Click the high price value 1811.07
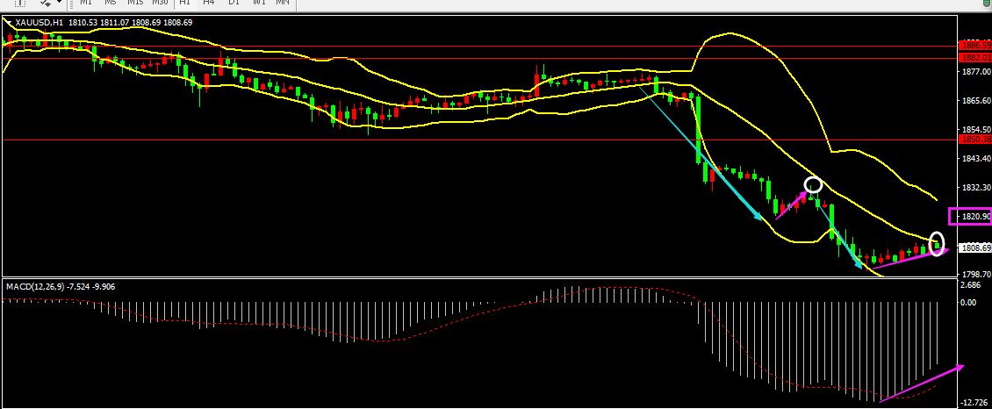The image size is (992, 409). pyautogui.click(x=113, y=23)
